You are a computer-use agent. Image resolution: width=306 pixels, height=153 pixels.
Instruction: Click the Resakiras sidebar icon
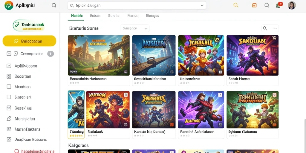pos(9,108)
